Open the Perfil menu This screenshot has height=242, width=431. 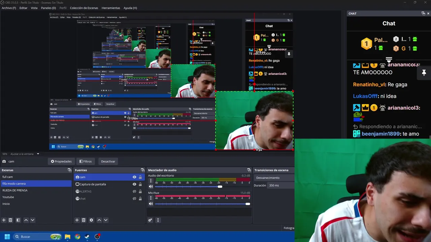tap(63, 8)
